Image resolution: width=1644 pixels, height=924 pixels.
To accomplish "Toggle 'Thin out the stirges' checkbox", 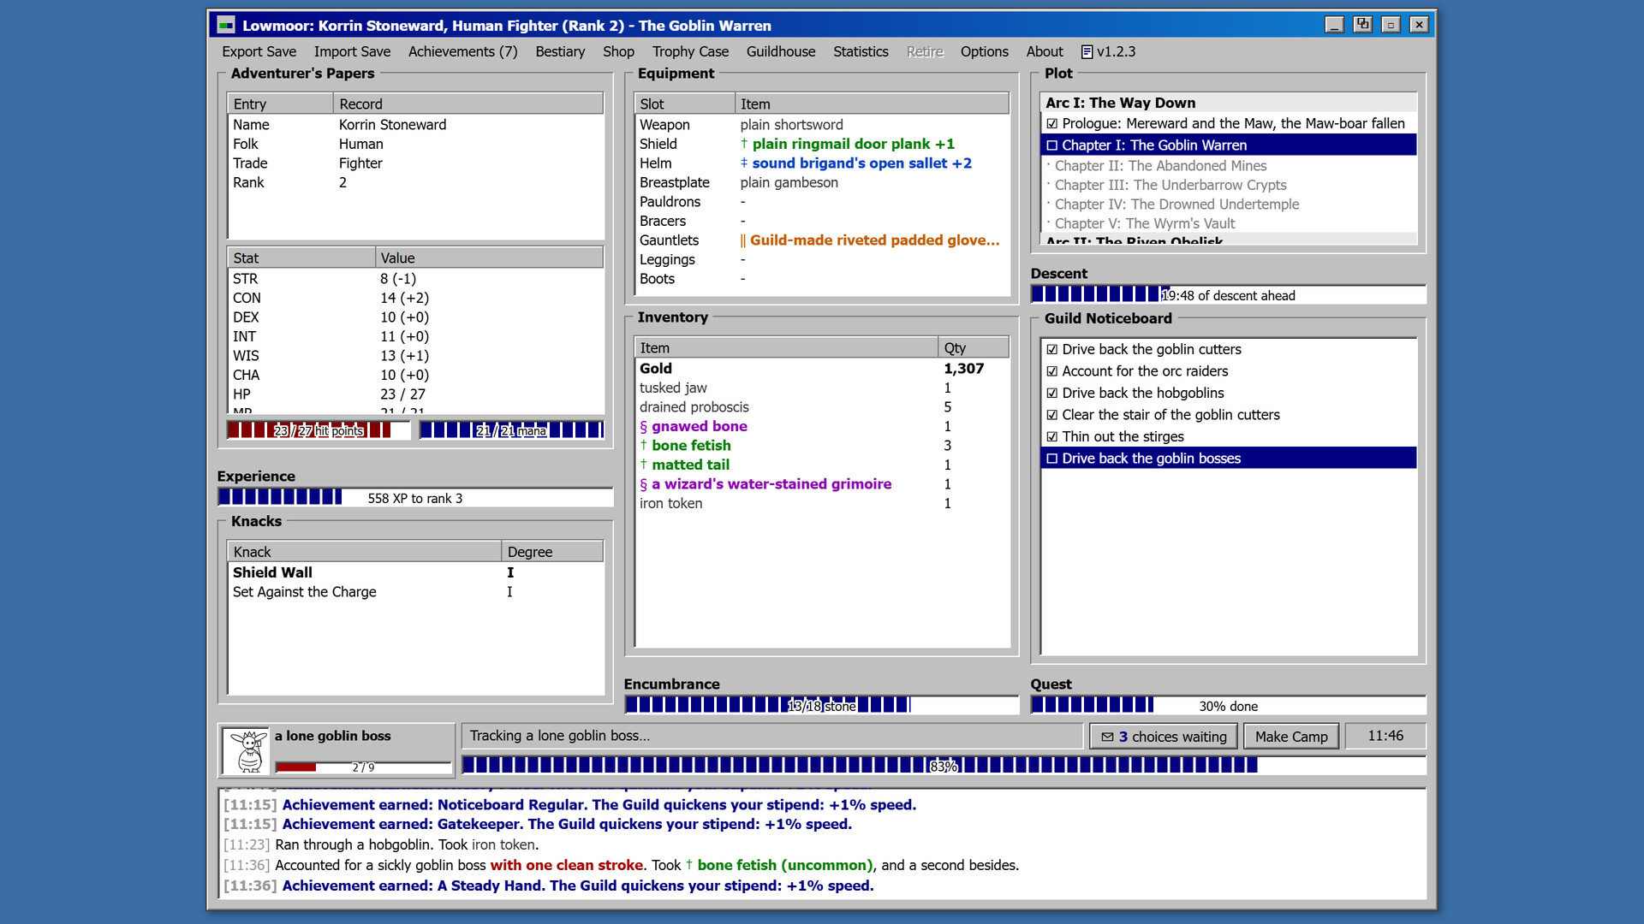I will pyautogui.click(x=1051, y=437).
